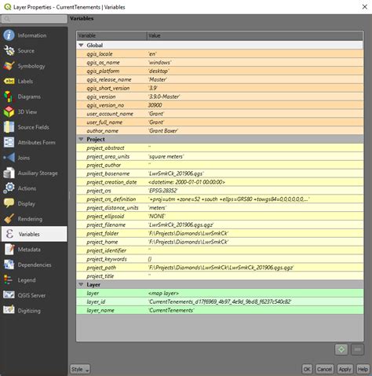Open the Style dropdown menu
This screenshot has height=376, width=372.
coord(80,369)
